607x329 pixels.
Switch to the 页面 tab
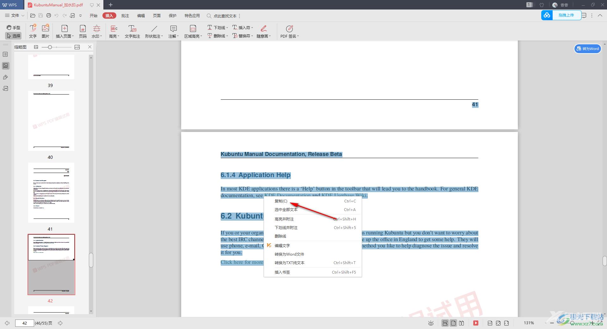point(157,16)
